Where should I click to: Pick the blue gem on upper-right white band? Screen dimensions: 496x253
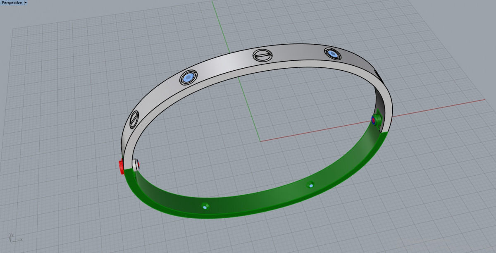[x=332, y=53]
